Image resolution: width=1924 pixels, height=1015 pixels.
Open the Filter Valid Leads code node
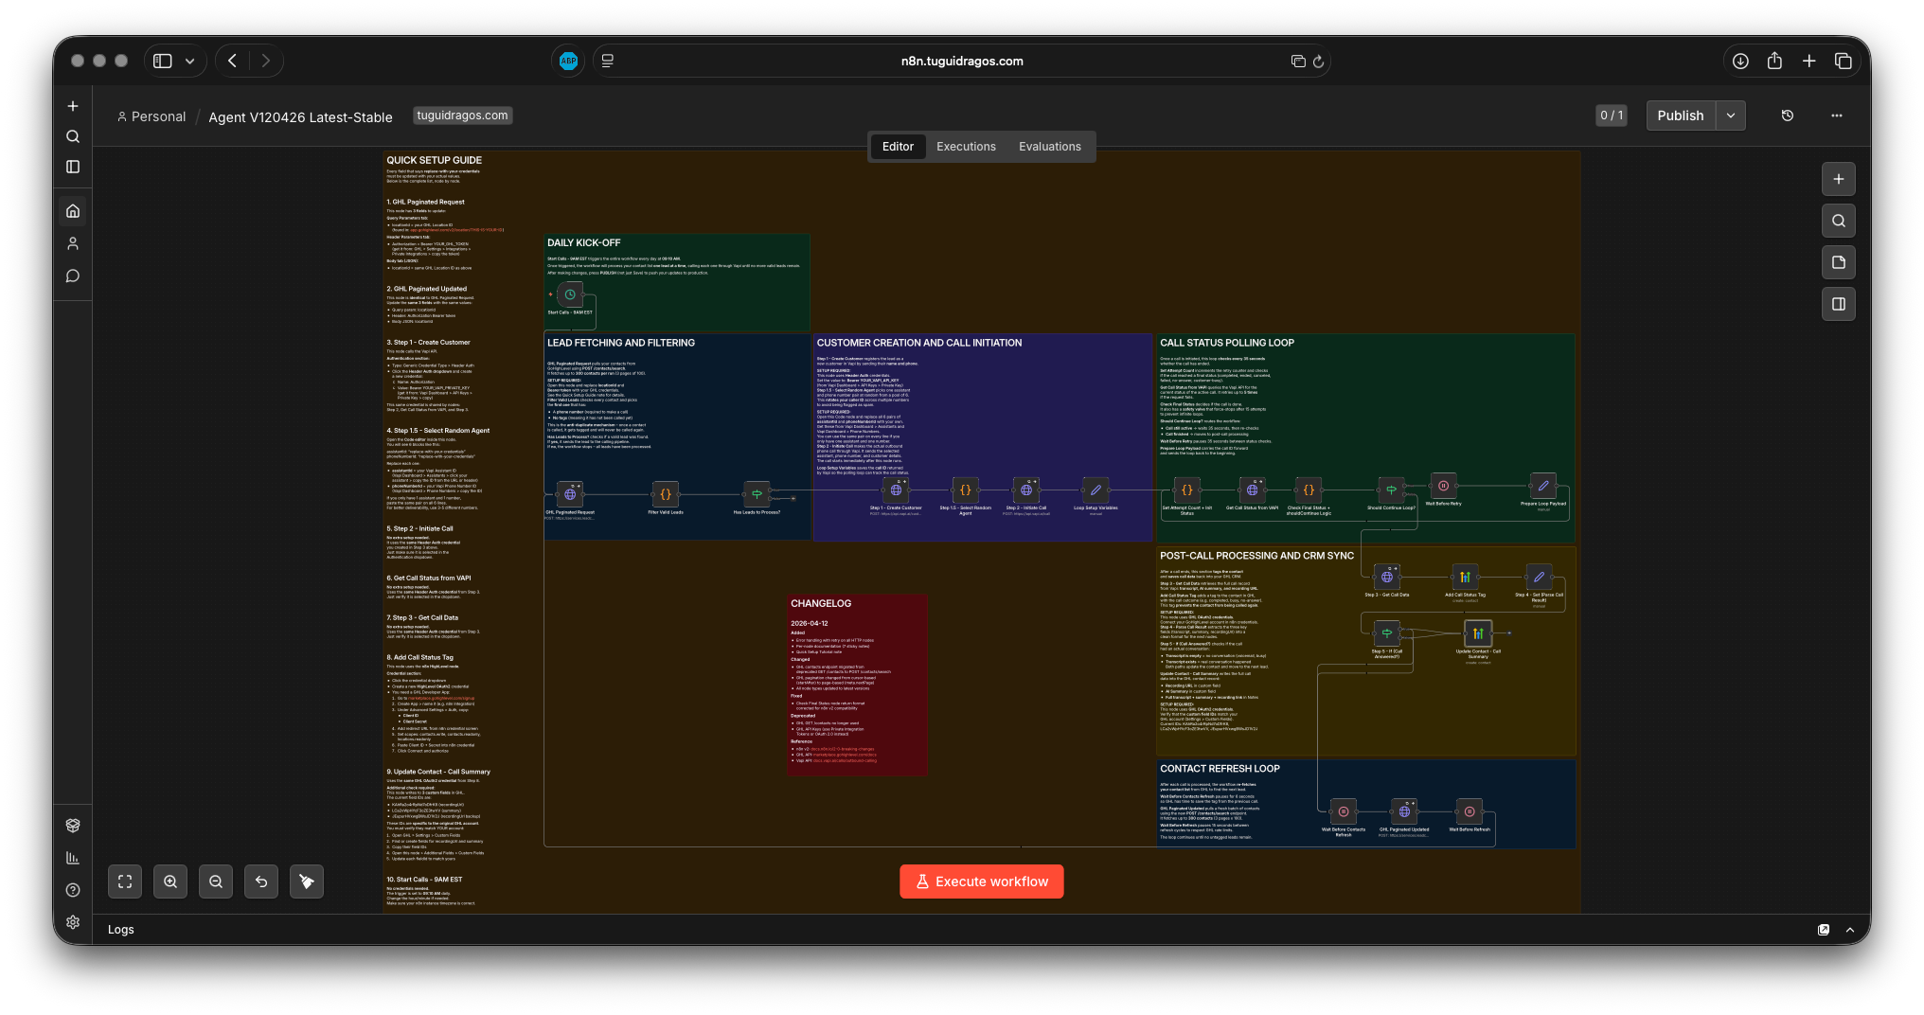[666, 493]
